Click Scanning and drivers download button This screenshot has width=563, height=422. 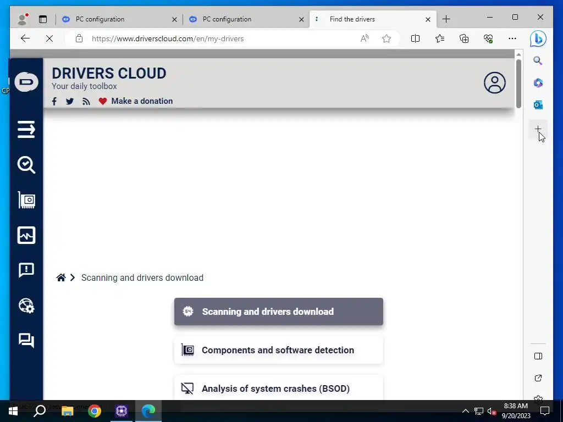point(279,312)
